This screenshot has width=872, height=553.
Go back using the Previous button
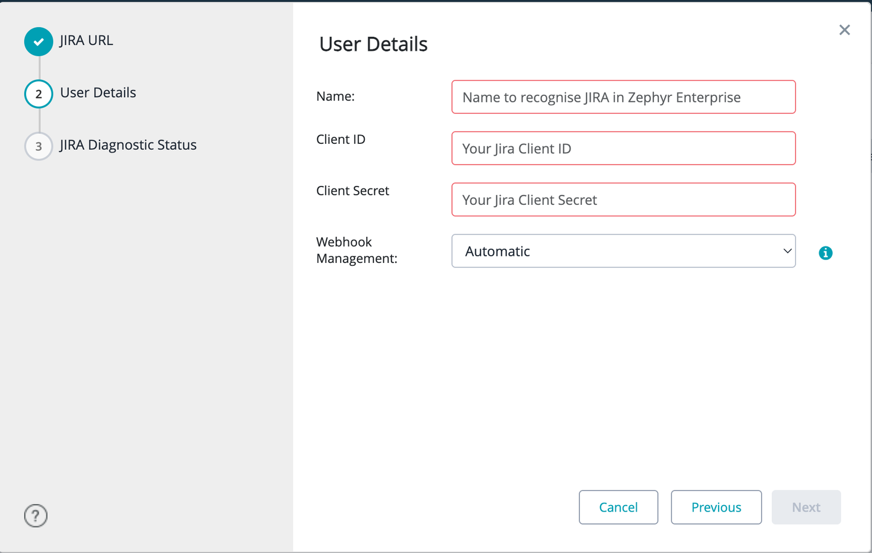point(716,507)
